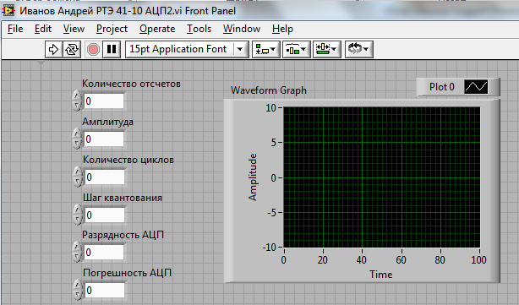Click the Pause button in toolbar
Screen dimensions: 519x305
pyautogui.click(x=112, y=50)
